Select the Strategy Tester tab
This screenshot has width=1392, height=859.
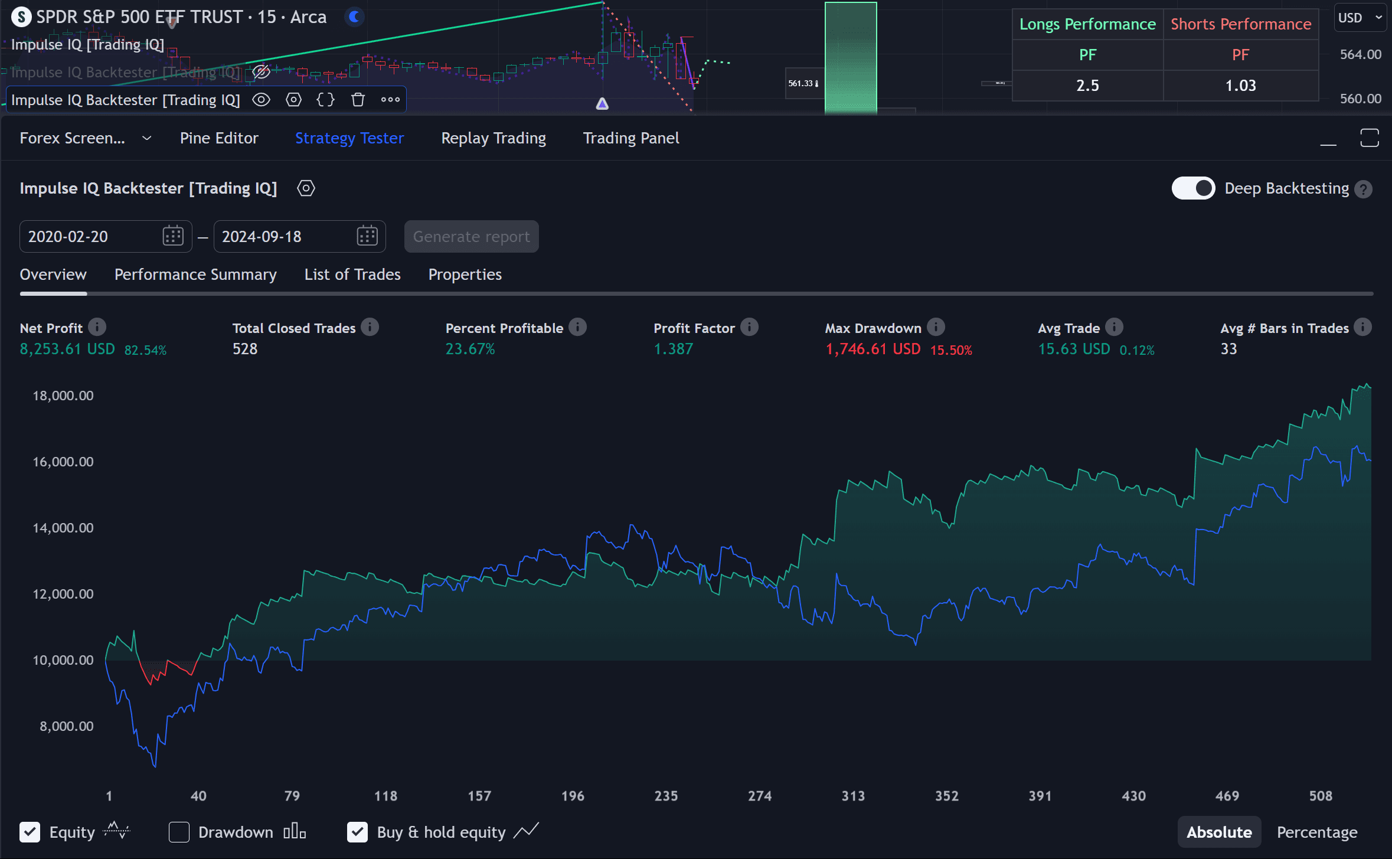(349, 138)
